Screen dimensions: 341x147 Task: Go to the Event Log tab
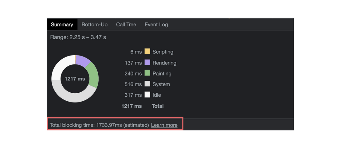(156, 25)
